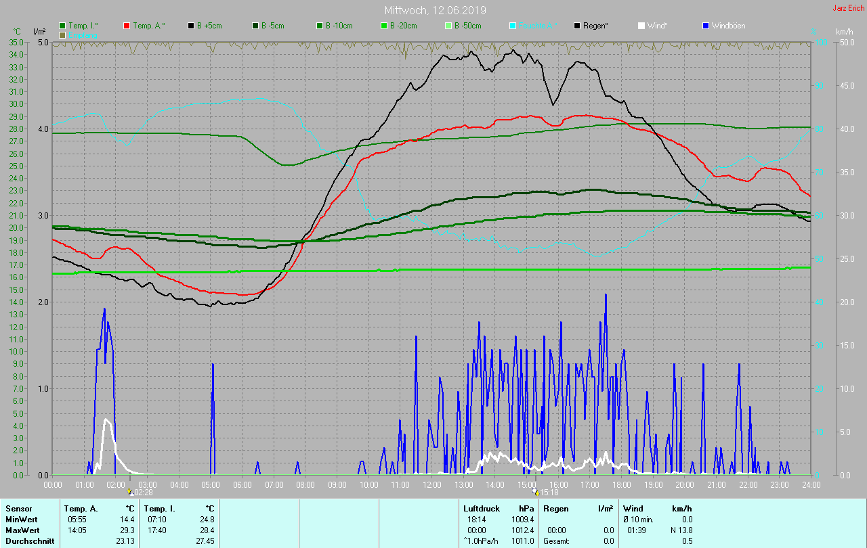Click the date title Mittwoch, 12.06.2019
Screen dimensions: 867x548
[x=435, y=10]
